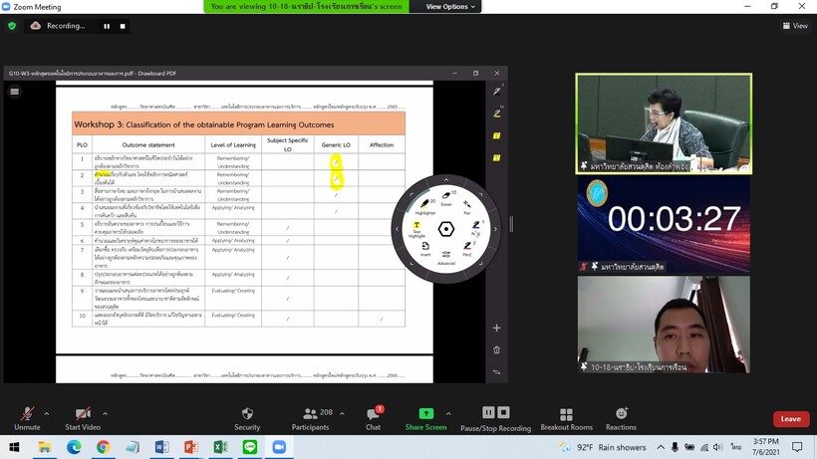The height and width of the screenshot is (459, 817).
Task: Pick the lower yellow highlighter swatch in sidebar
Action: point(496,157)
